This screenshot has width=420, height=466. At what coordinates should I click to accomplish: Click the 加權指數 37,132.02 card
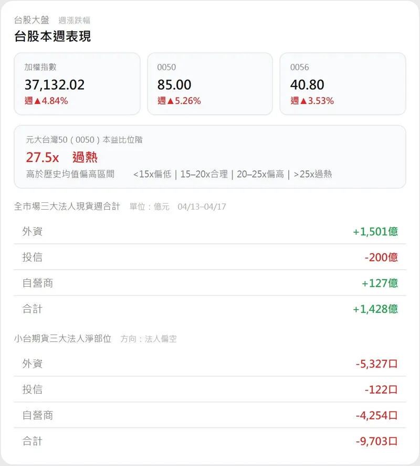77,84
